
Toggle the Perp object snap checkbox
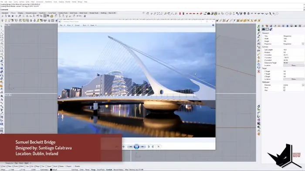click(35, 166)
